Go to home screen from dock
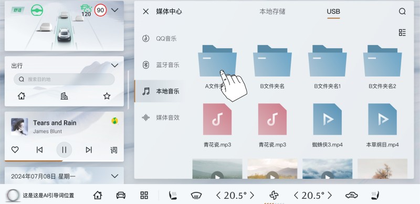The height and width of the screenshot is (204, 420). point(98,195)
